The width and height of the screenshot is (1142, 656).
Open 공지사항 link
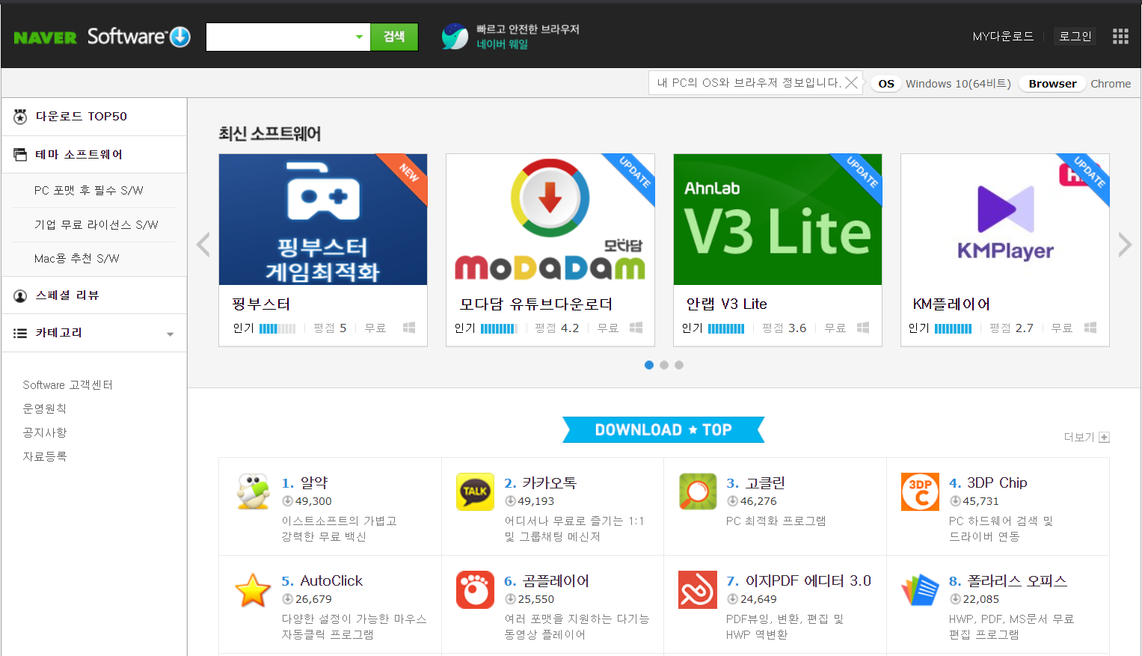coord(45,433)
